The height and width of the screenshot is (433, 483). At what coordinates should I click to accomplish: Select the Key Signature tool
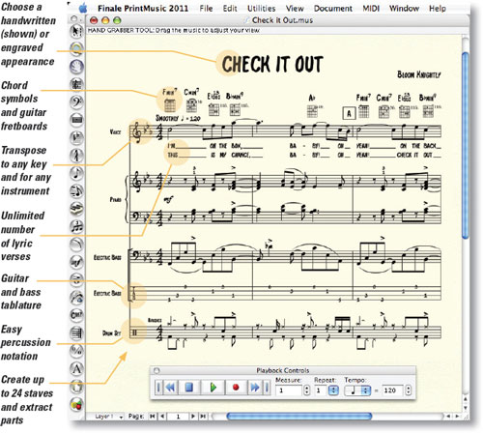point(76,137)
